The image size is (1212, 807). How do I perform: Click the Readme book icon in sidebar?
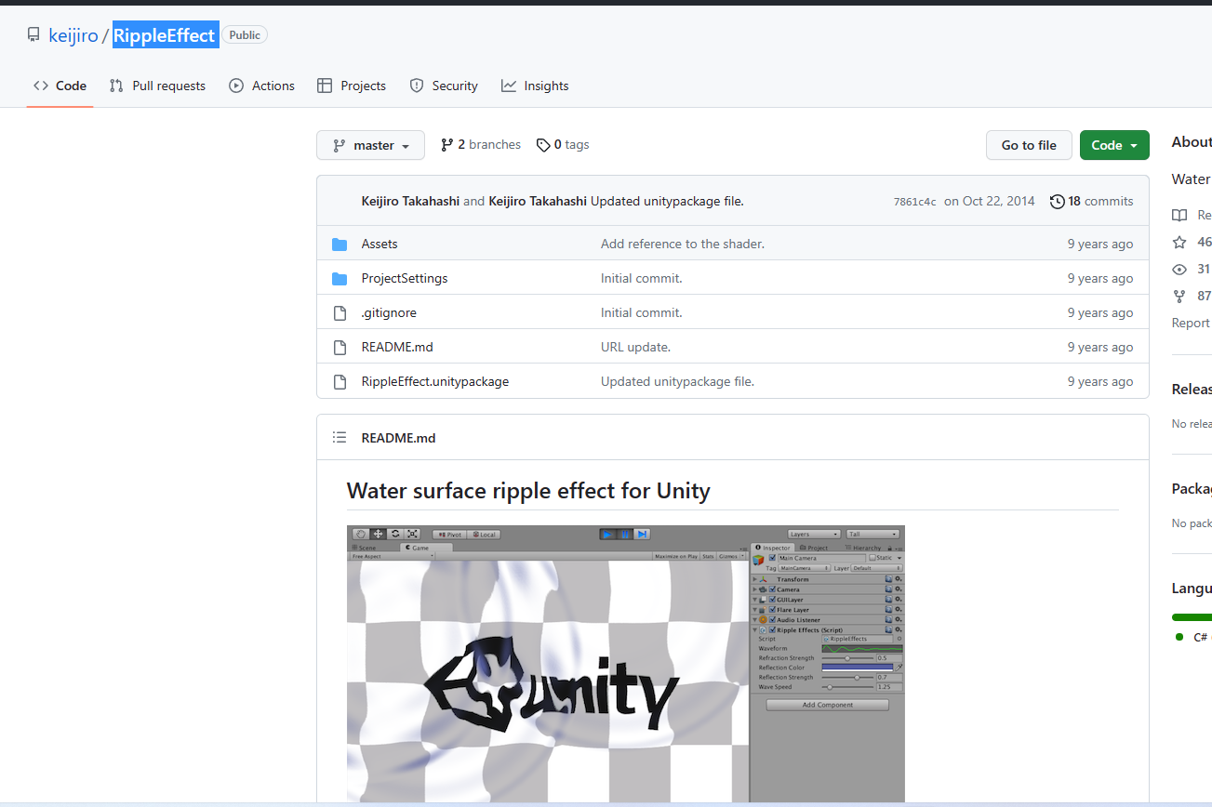1179,215
